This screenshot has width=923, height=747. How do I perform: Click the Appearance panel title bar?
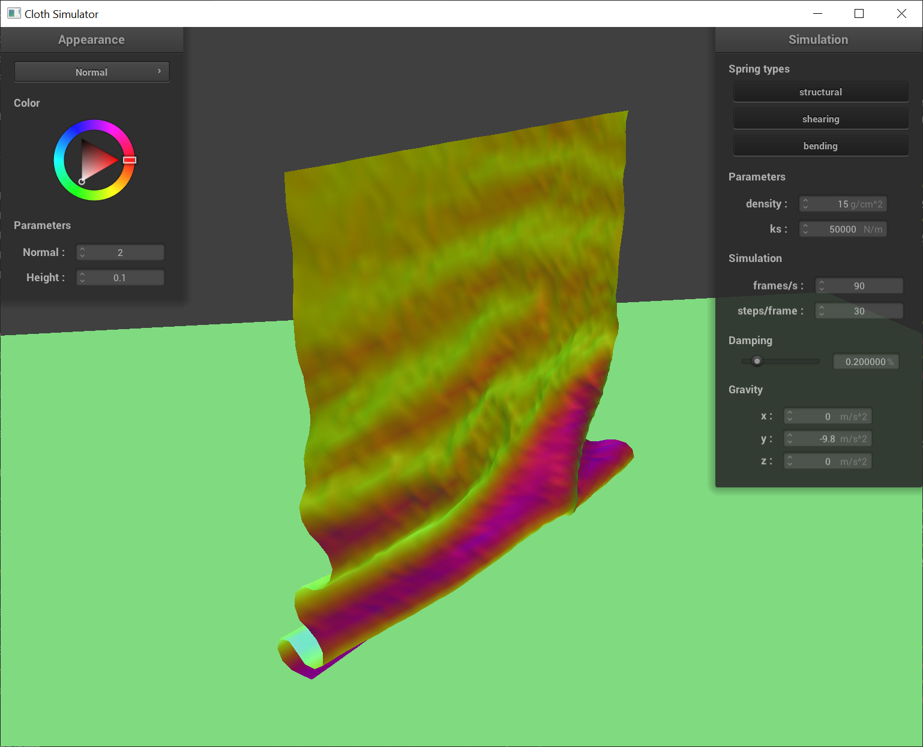tap(92, 40)
